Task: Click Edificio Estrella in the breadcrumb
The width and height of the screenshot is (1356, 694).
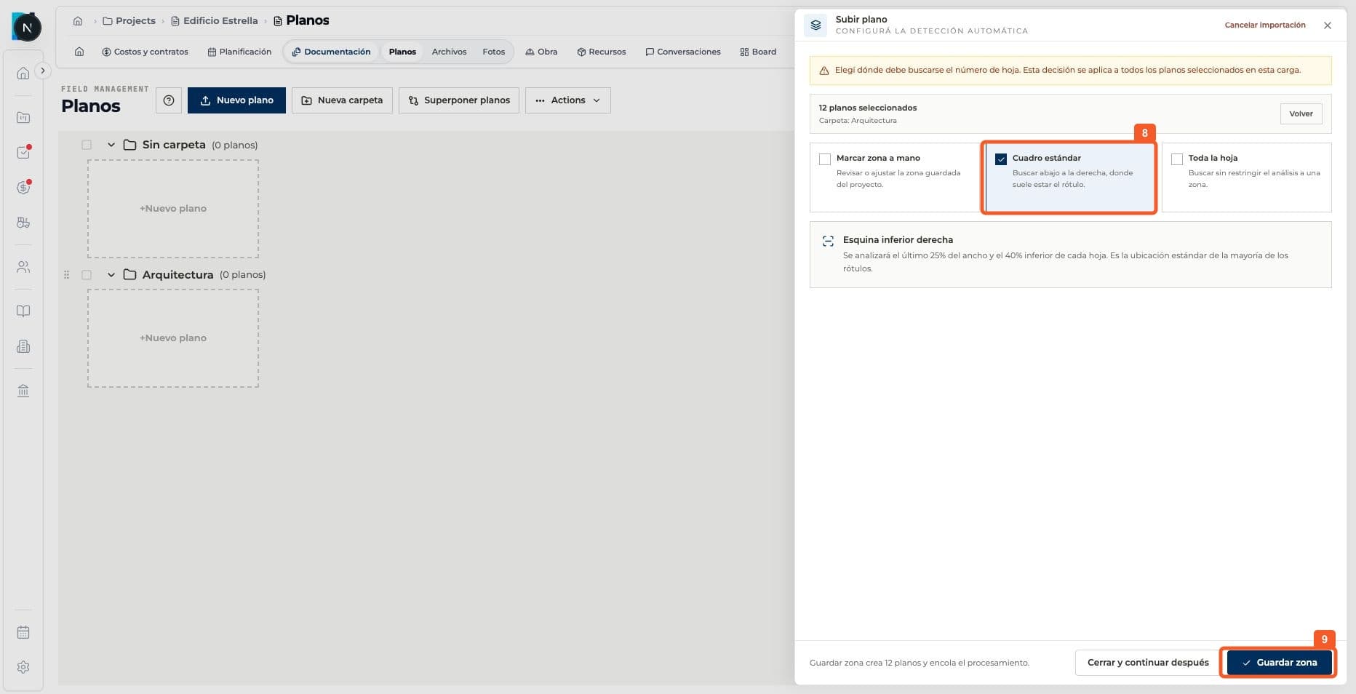Action: (x=215, y=21)
